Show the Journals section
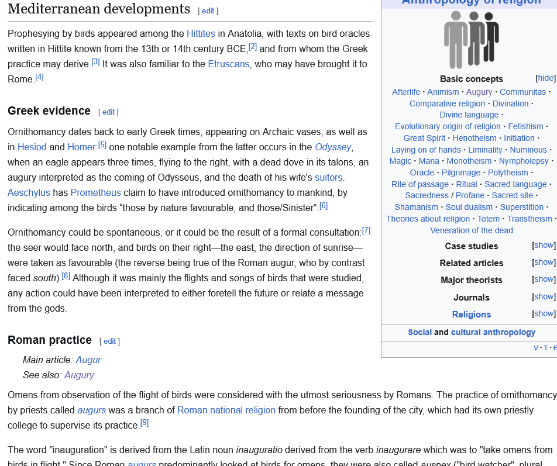This screenshot has height=466, width=557. 544,296
